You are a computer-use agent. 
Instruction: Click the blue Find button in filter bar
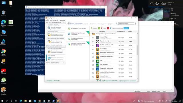click(126, 28)
